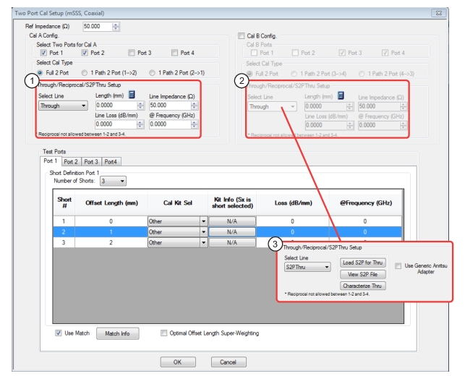465x376 pixels.
Task: Open calculator icon in Cal B Through setup
Action: click(341, 95)
